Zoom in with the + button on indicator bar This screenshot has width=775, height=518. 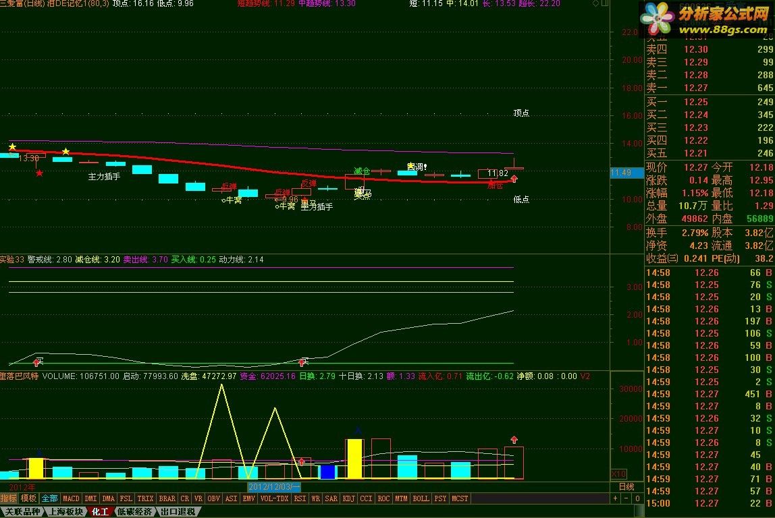tap(616, 498)
